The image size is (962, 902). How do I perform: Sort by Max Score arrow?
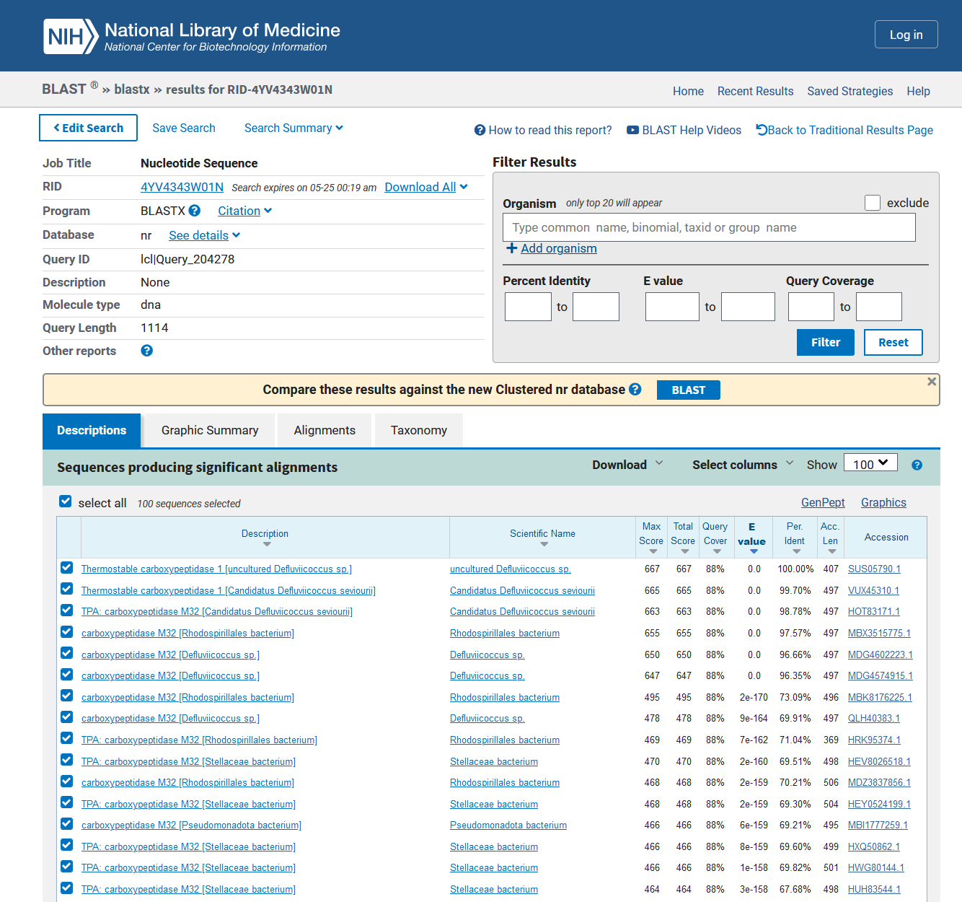[653, 551]
